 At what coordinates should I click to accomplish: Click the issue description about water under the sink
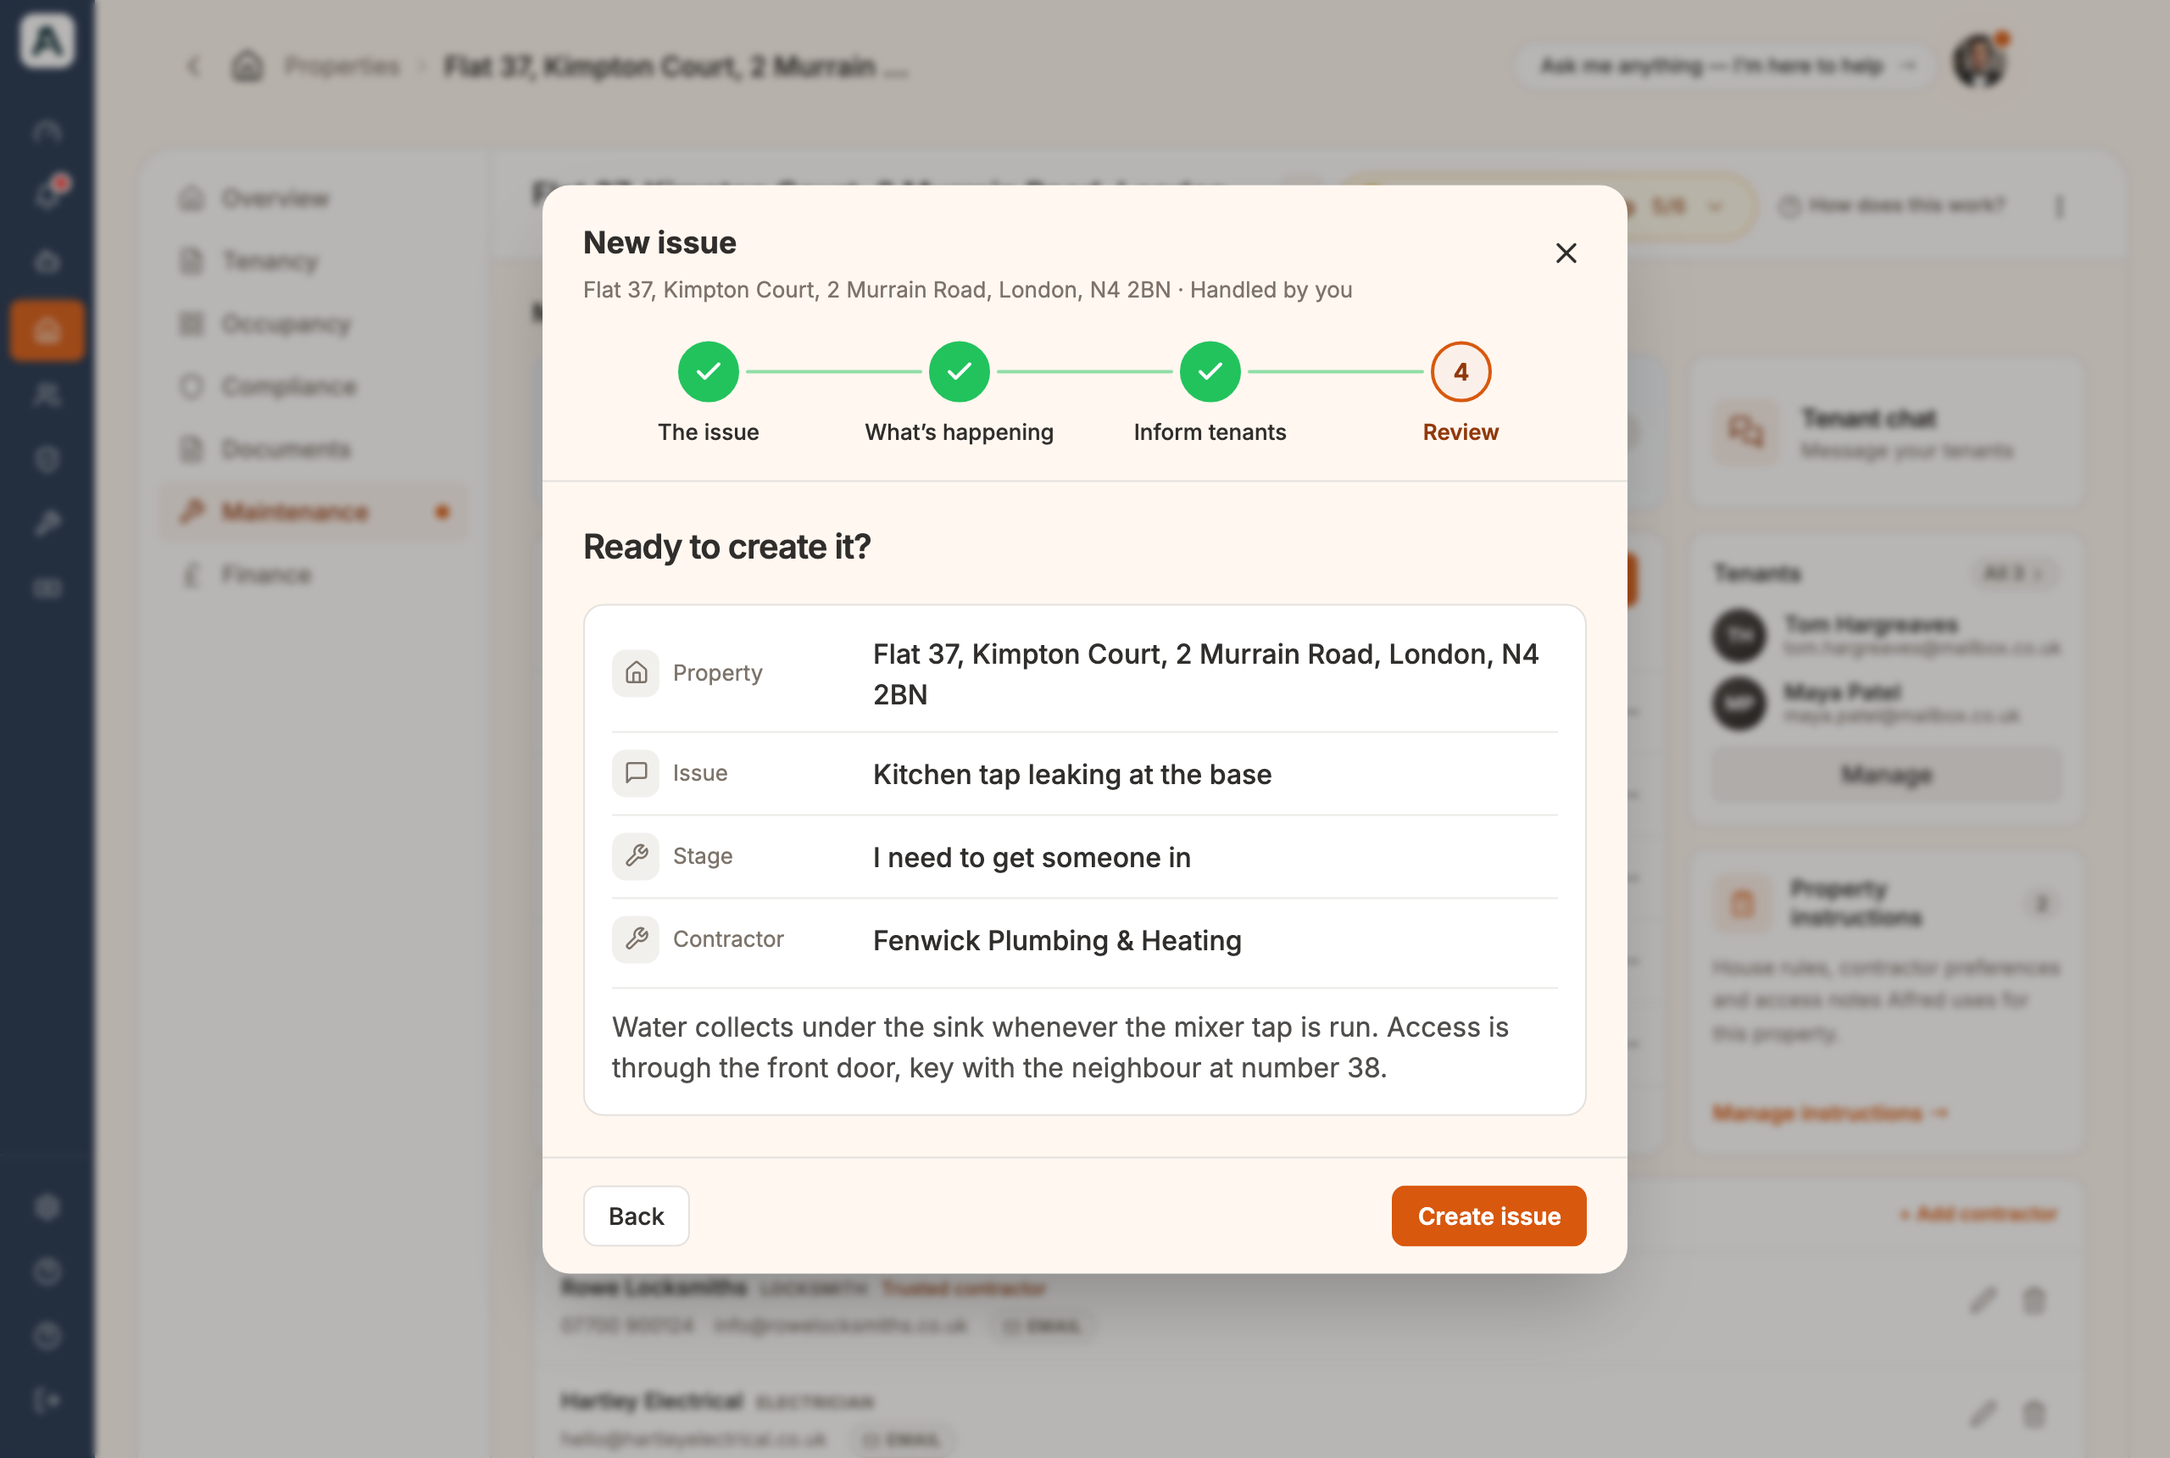point(1060,1047)
